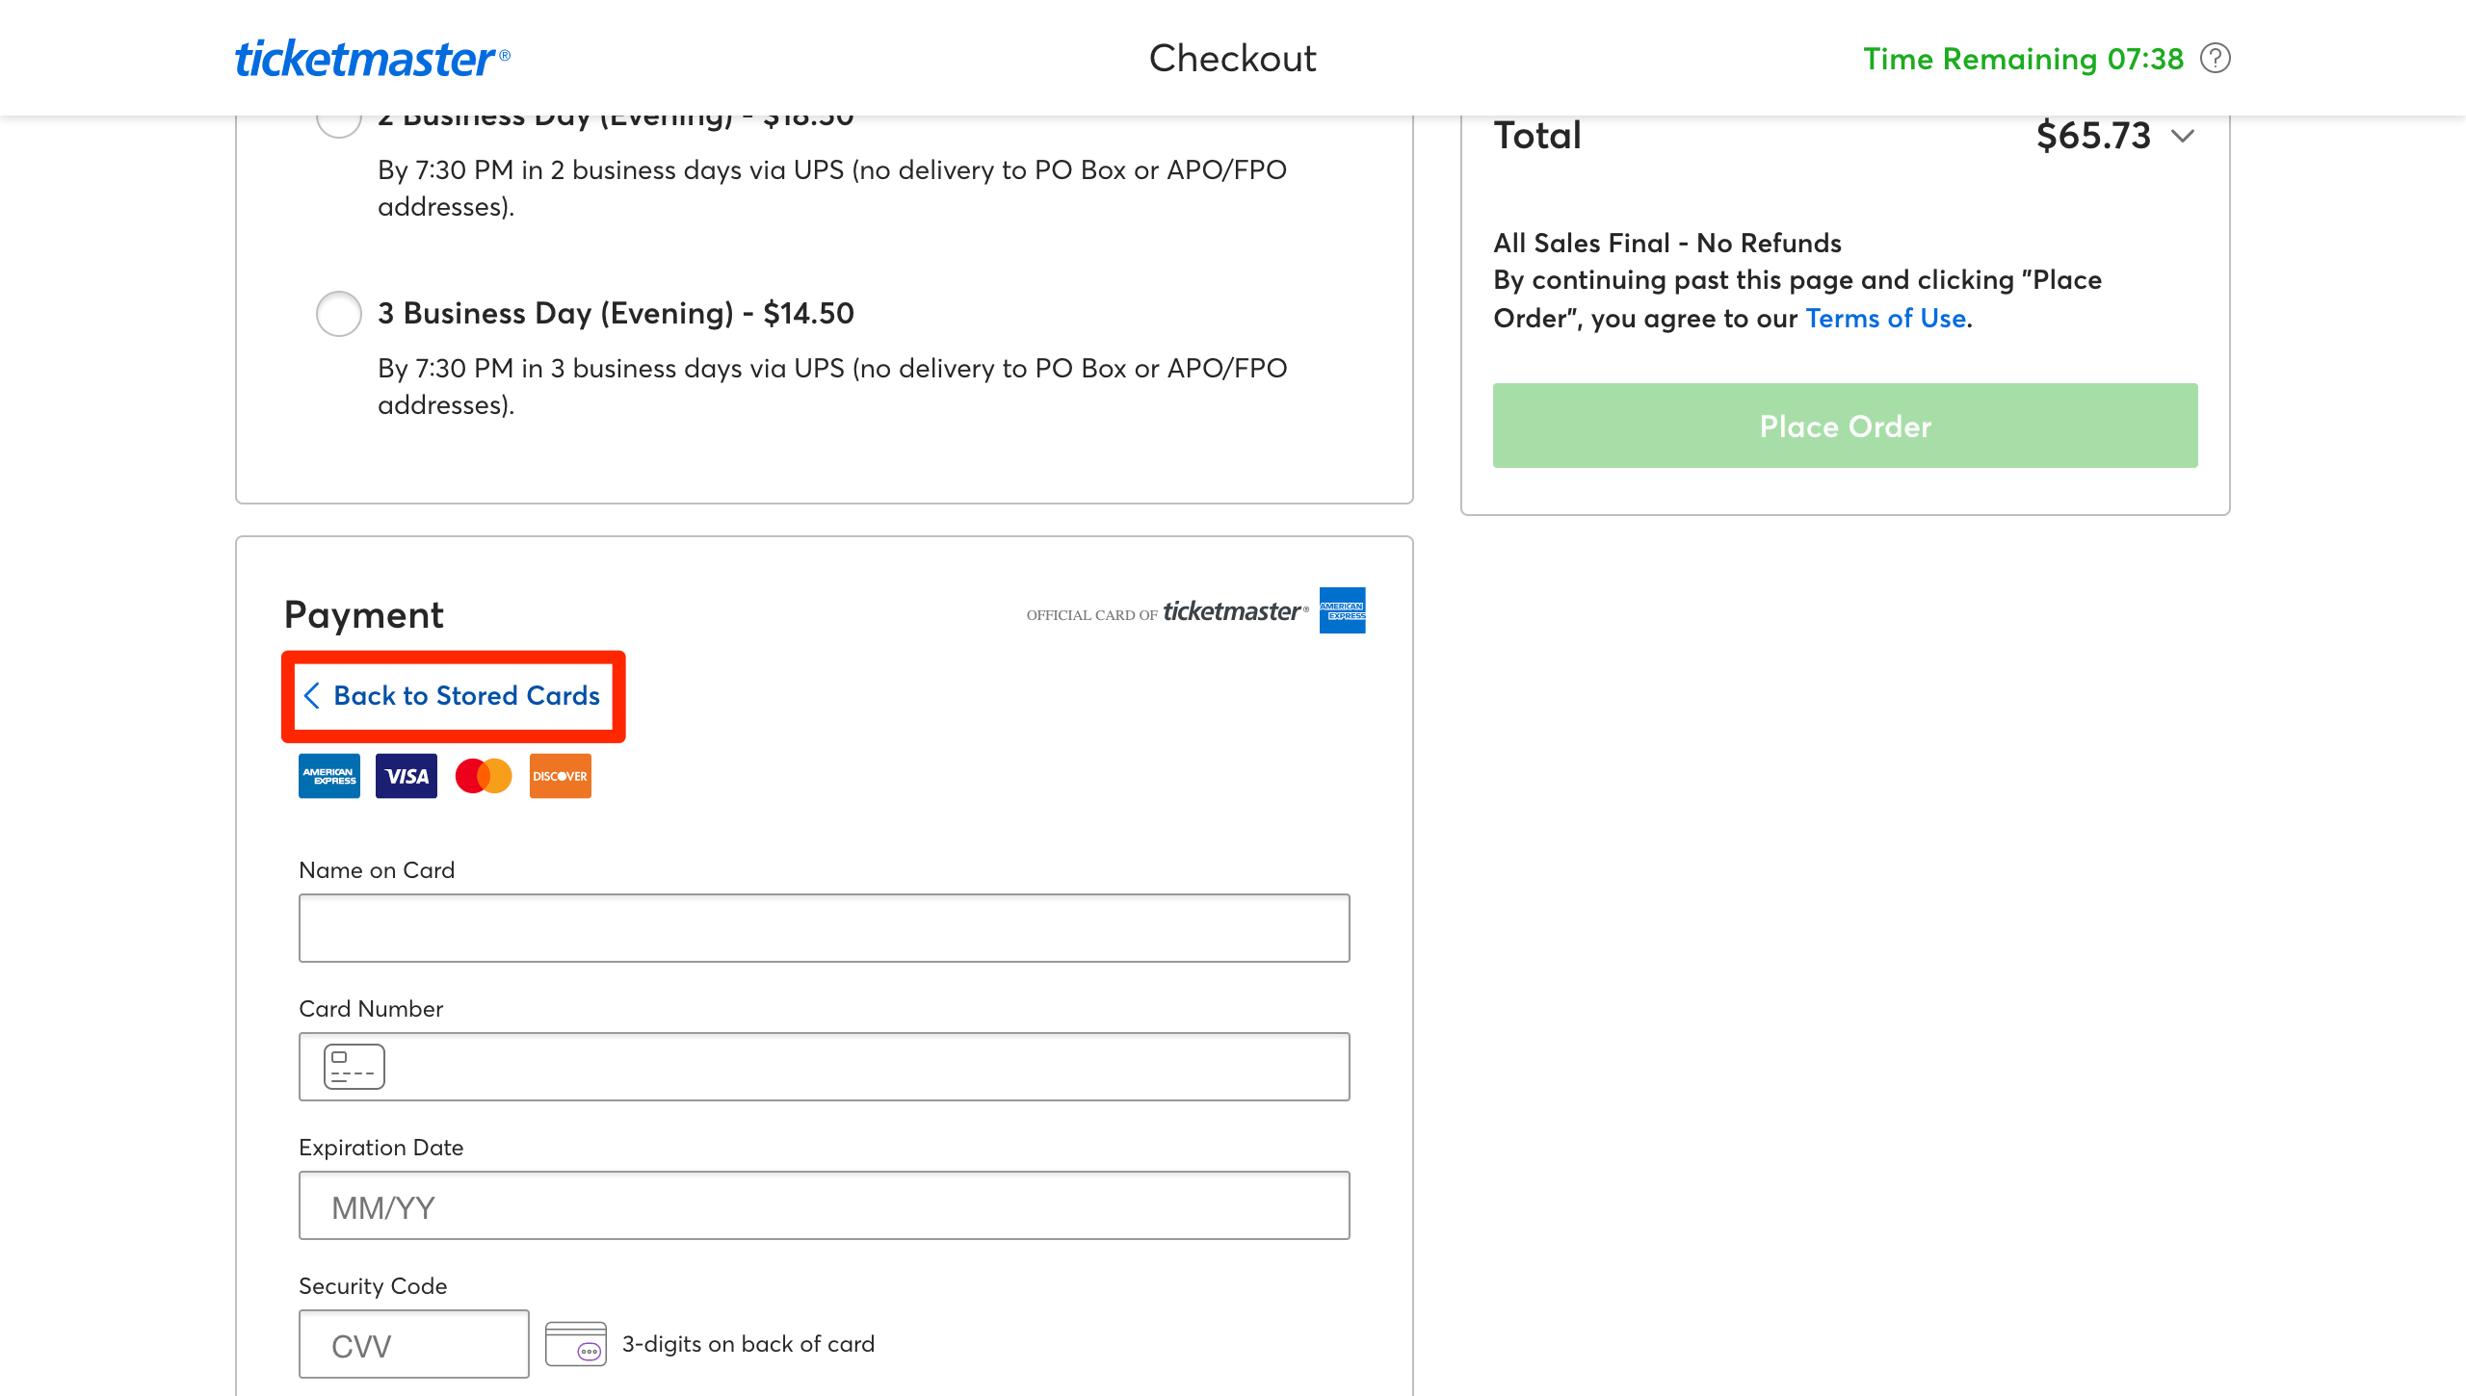
Task: Open the Terms of Use link
Action: click(1885, 319)
